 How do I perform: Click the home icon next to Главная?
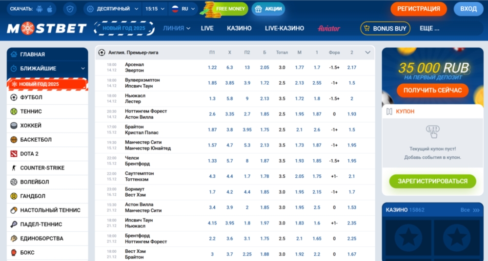point(14,54)
